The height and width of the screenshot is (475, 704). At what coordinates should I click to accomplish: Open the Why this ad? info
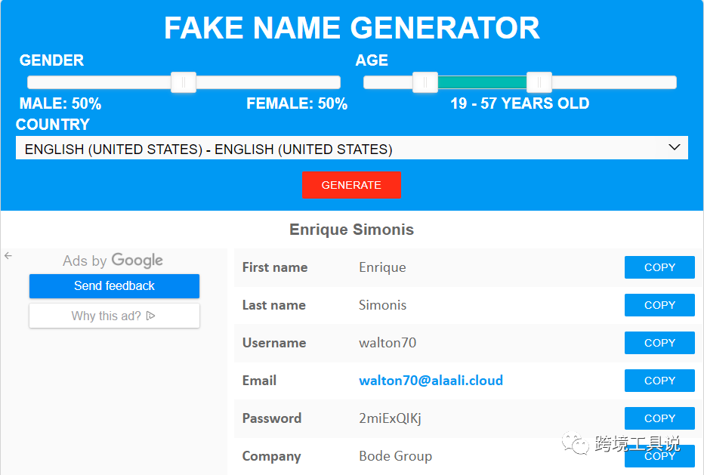coord(114,316)
